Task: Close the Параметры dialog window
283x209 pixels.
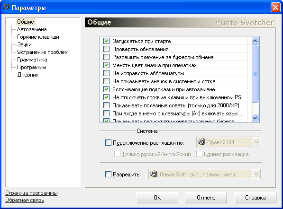Action: (275, 8)
